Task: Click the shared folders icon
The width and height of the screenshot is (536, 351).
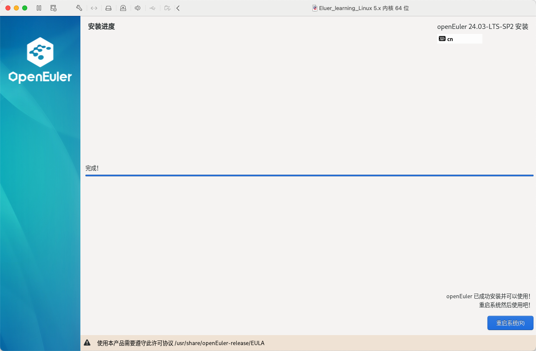Action: point(167,8)
